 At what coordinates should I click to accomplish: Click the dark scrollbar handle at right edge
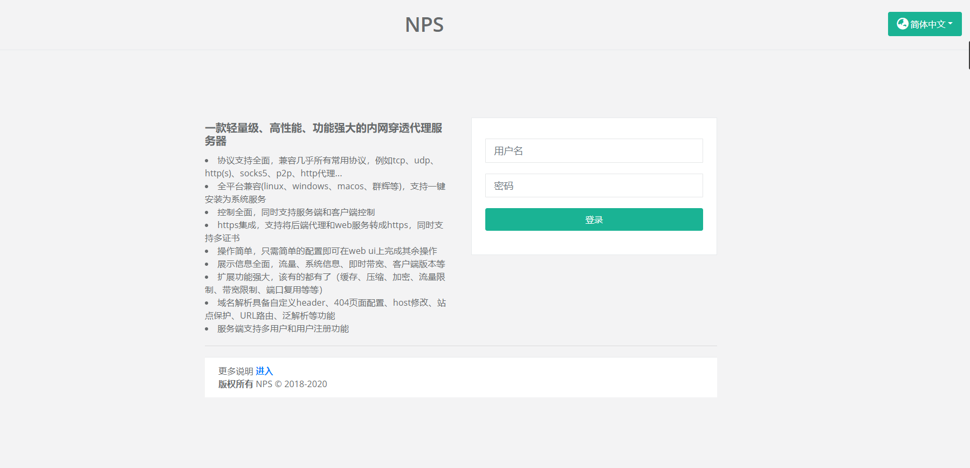[968, 55]
